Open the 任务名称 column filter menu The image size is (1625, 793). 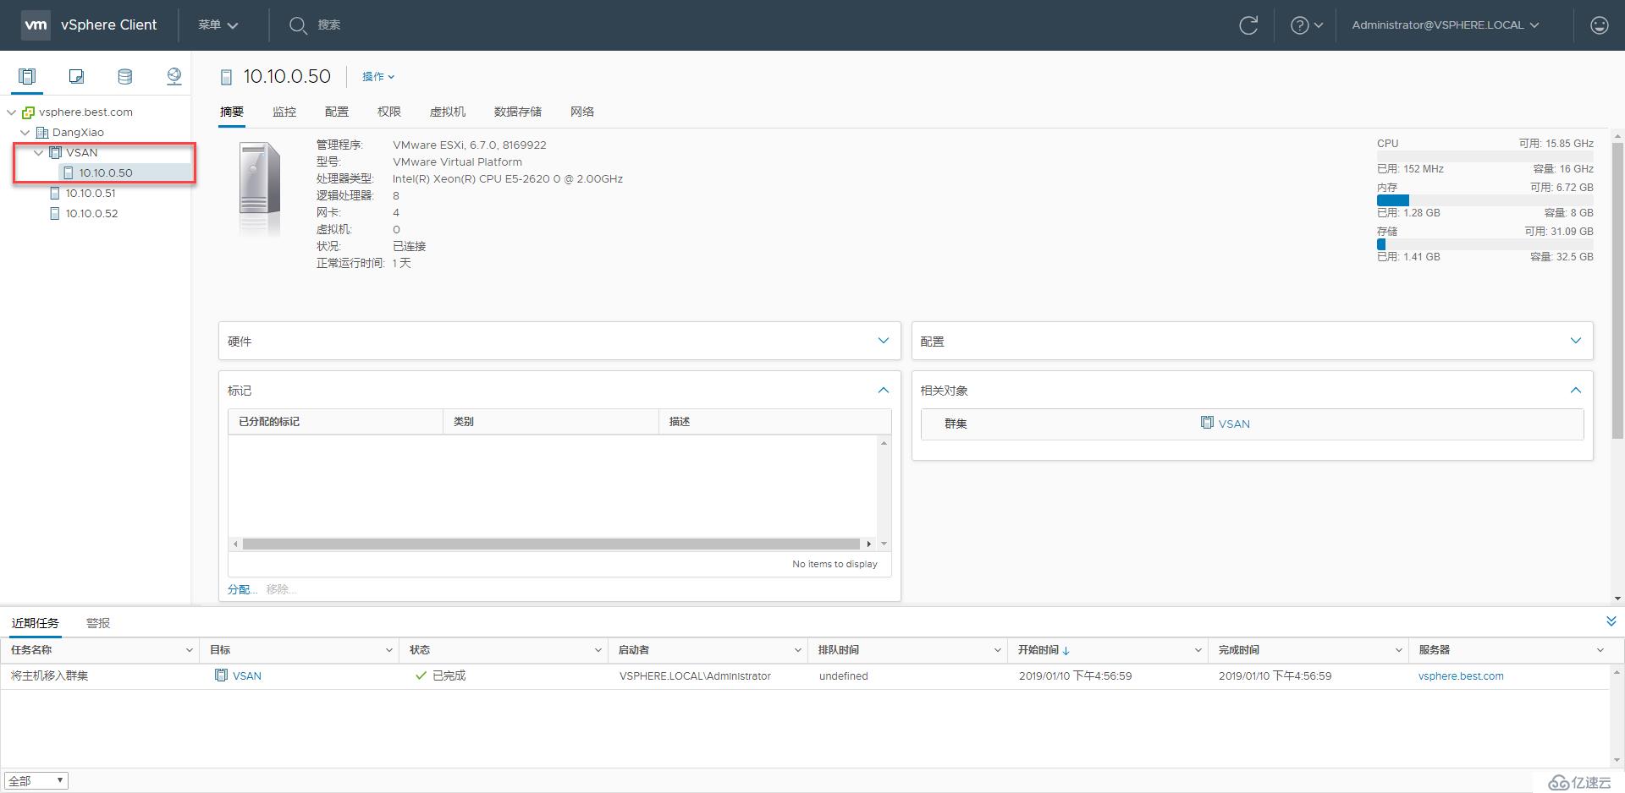click(x=189, y=650)
